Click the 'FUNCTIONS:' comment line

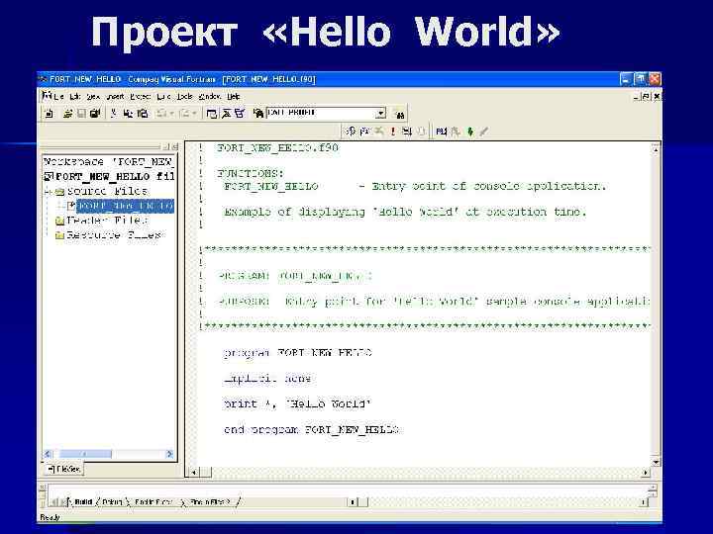pyautogui.click(x=251, y=173)
